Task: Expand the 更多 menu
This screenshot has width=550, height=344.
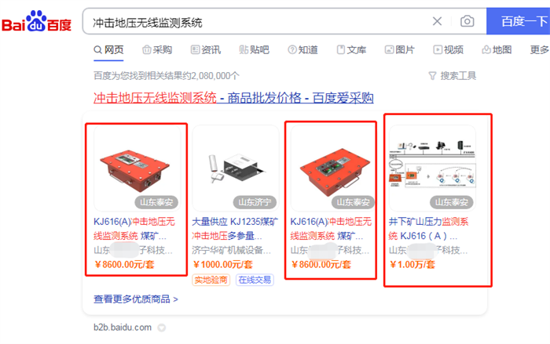Action: point(540,49)
